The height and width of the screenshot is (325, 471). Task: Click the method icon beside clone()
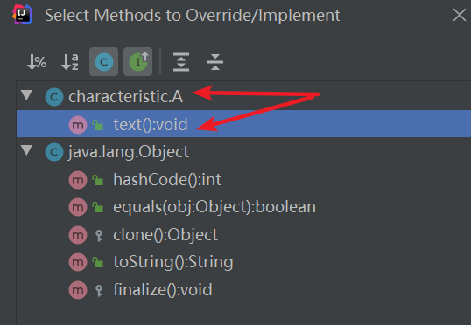click(x=78, y=235)
